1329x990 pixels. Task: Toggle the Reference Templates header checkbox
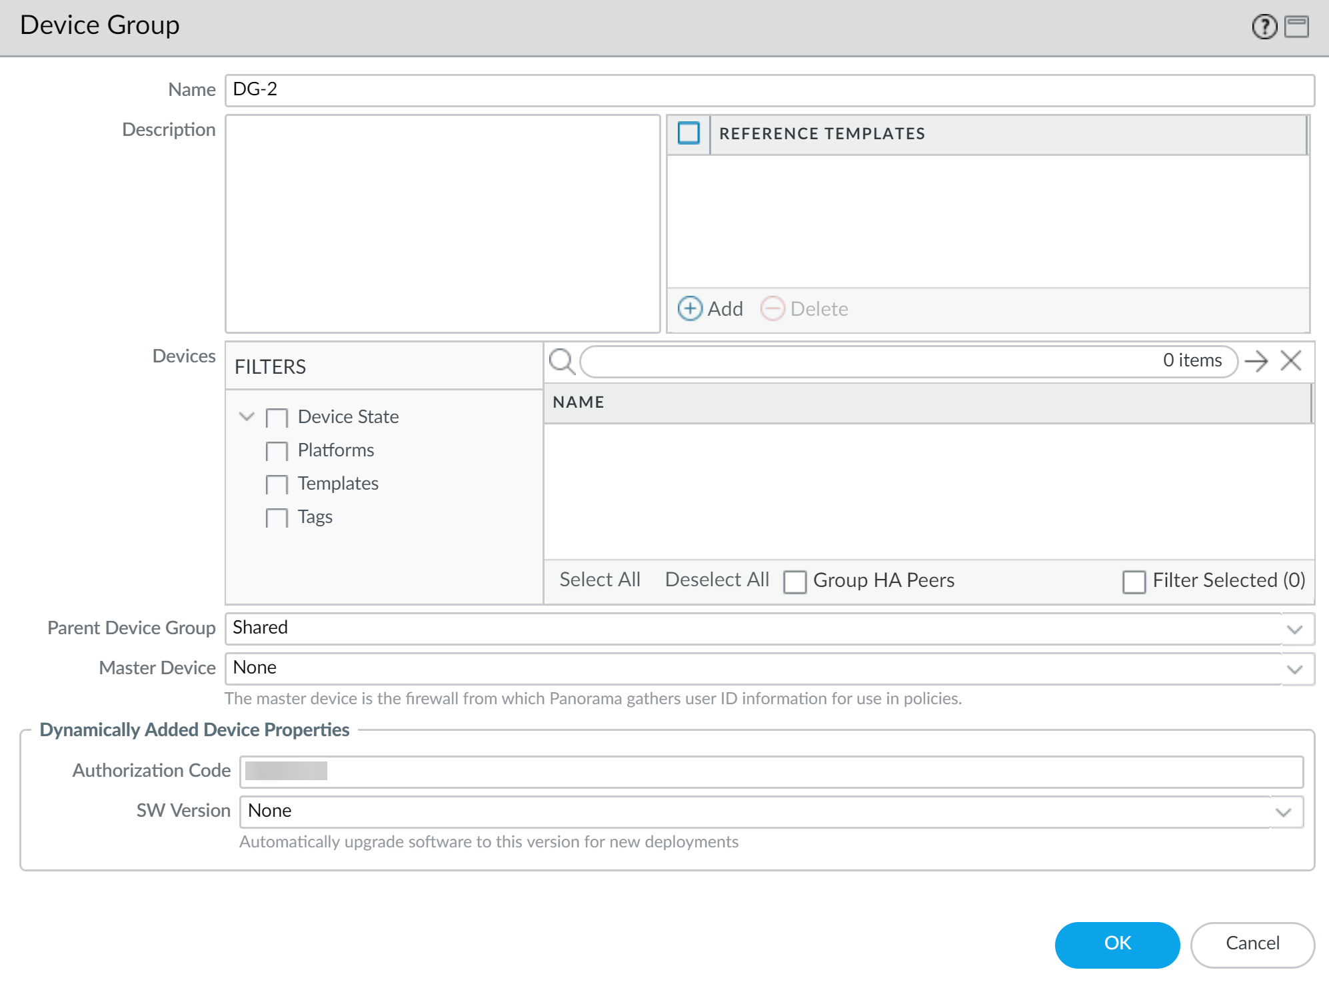click(688, 133)
